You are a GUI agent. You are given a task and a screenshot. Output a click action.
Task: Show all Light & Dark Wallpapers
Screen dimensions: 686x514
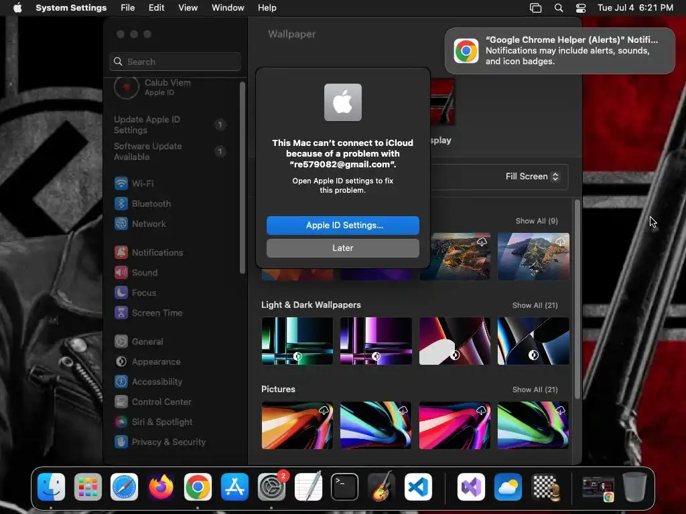coord(535,305)
